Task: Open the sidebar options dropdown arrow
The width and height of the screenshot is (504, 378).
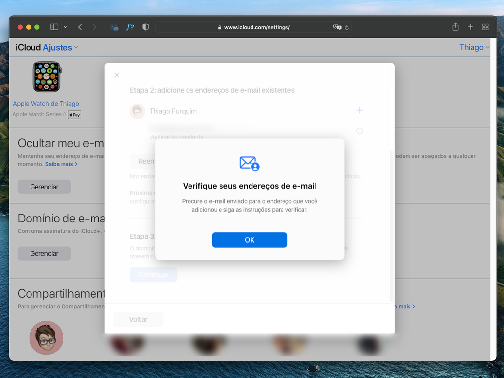Action: point(65,27)
